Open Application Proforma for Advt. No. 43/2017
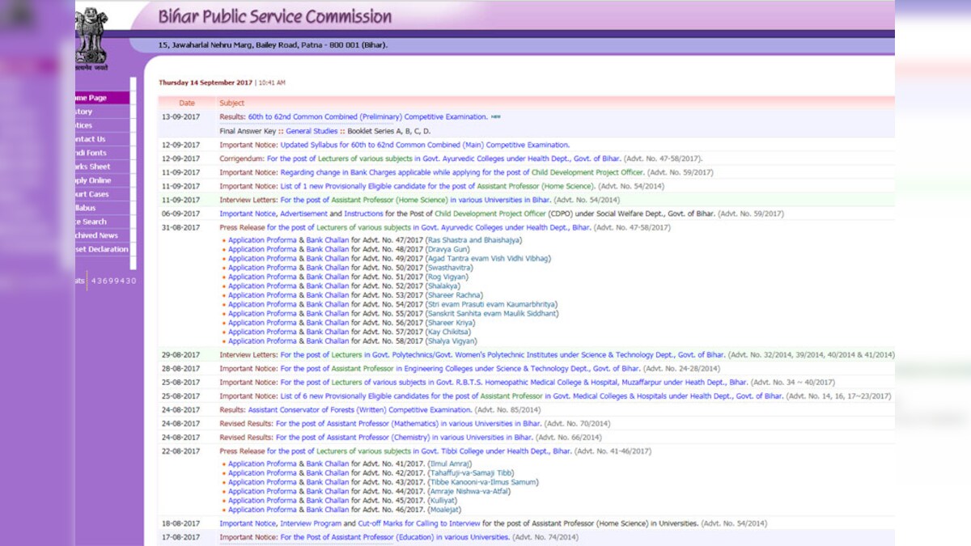The image size is (971, 546). click(262, 483)
